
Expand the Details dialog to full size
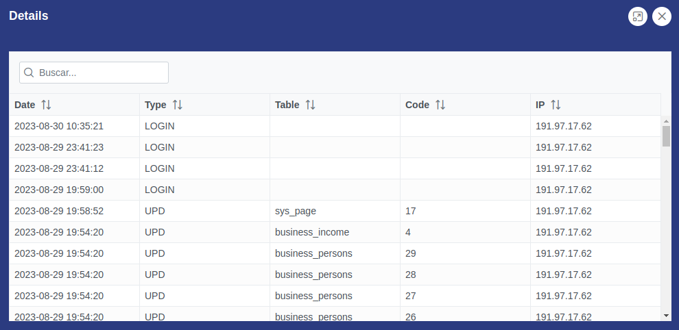click(x=638, y=16)
